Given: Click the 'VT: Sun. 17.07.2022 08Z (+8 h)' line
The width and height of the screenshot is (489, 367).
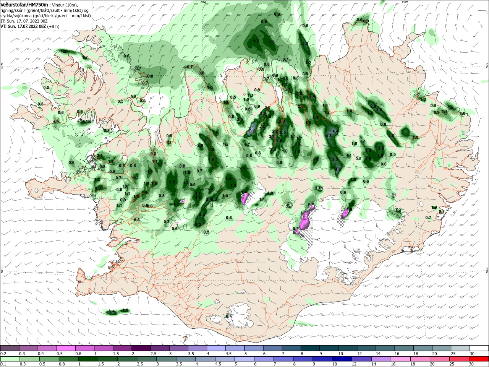Looking at the screenshot, I should coord(30,26).
